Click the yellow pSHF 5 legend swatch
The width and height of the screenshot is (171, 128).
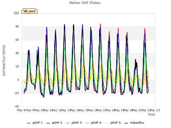(x=107, y=123)
